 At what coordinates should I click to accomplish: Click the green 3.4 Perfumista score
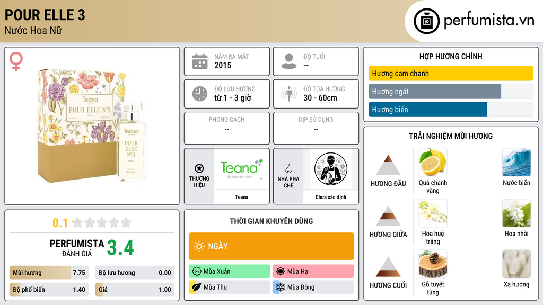coord(120,248)
